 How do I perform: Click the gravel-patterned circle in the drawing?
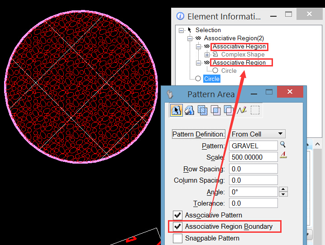tap(81, 87)
